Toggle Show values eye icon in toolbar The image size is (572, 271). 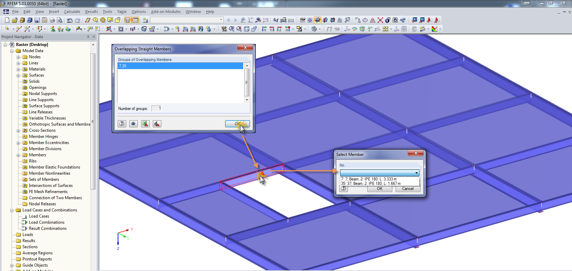[258, 20]
